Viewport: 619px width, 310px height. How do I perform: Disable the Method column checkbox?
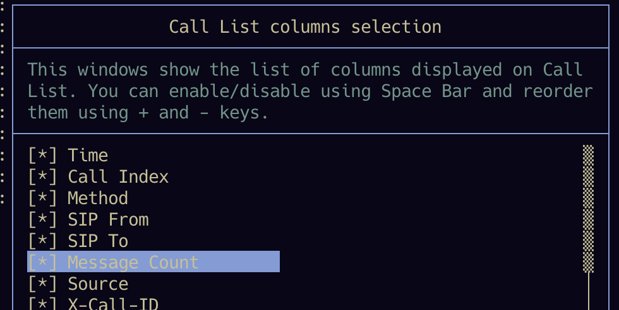coord(42,198)
